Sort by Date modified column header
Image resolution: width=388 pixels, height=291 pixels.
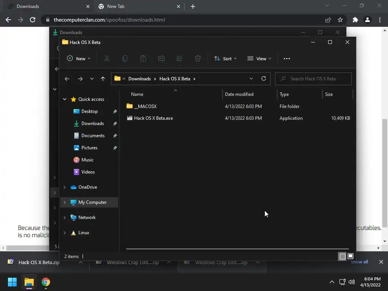pyautogui.click(x=239, y=94)
